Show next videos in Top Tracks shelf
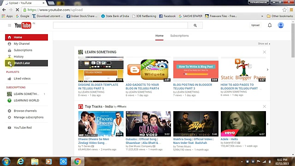Screen dimensions: 295x166 (267, 124)
